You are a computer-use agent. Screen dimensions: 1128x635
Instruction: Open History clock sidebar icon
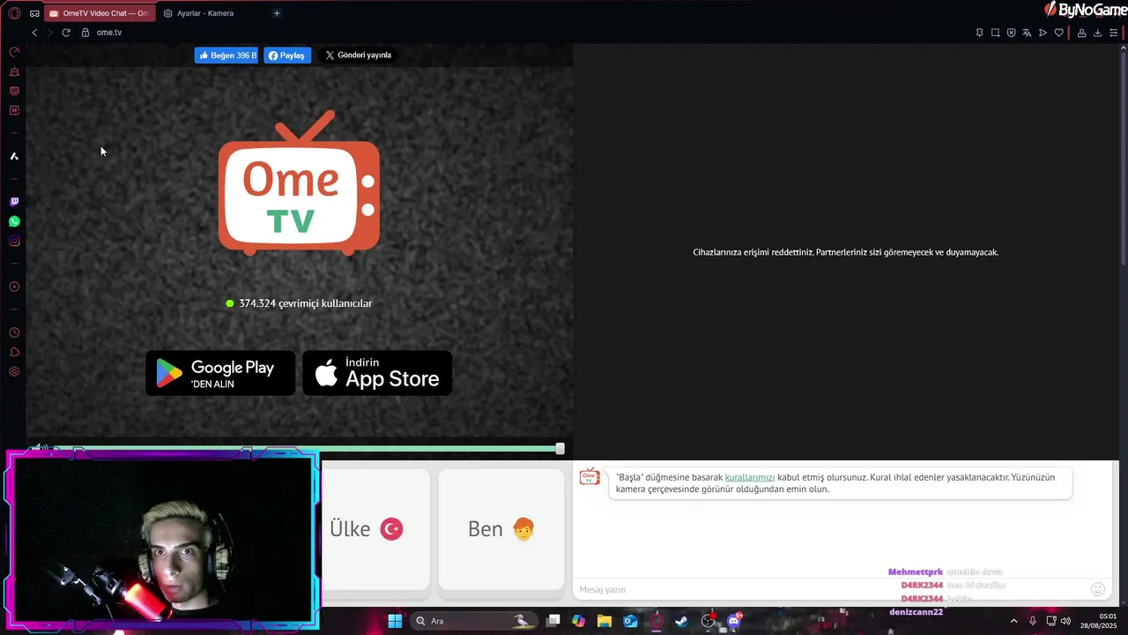click(x=14, y=332)
